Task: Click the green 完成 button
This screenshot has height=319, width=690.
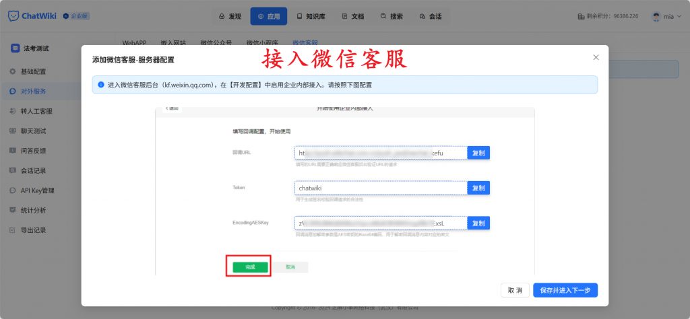Action: [250, 267]
